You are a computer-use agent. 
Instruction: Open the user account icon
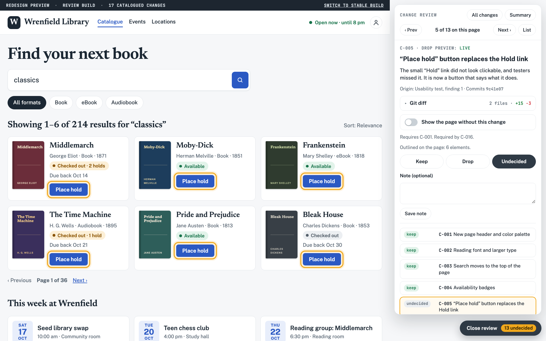376,22
